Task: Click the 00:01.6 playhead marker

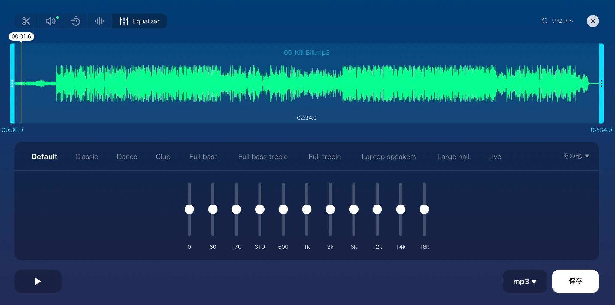Action: 21,37
